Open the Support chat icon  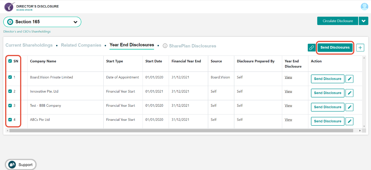click(x=11, y=164)
